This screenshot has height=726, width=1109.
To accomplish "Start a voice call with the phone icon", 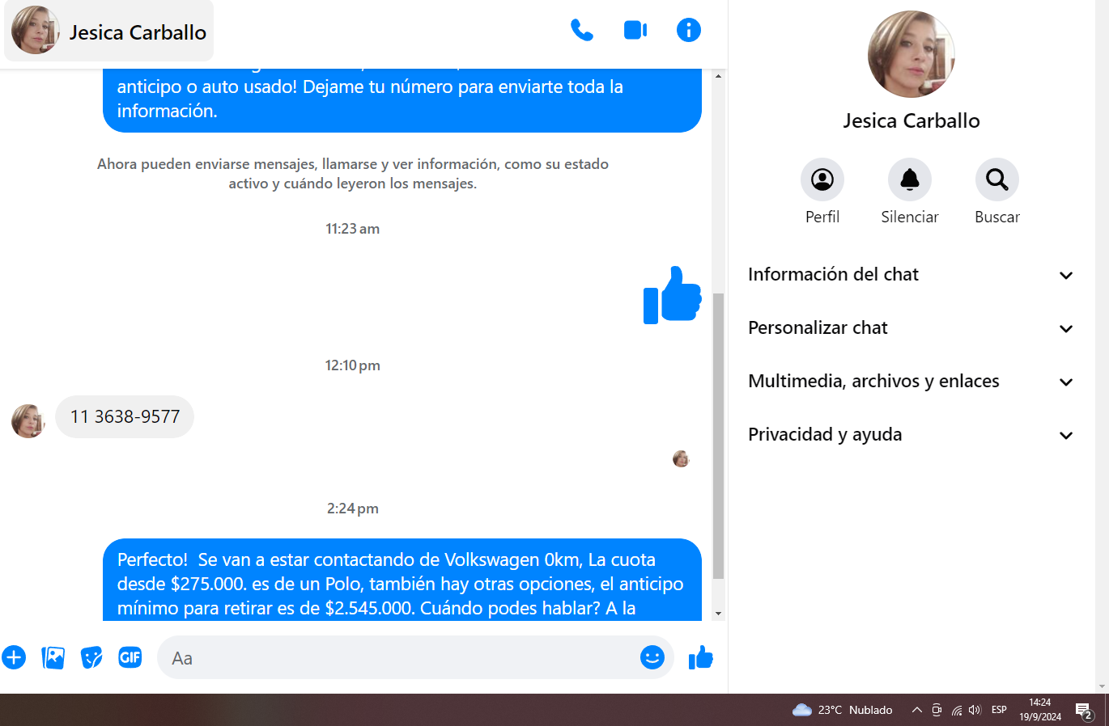I will 581,31.
